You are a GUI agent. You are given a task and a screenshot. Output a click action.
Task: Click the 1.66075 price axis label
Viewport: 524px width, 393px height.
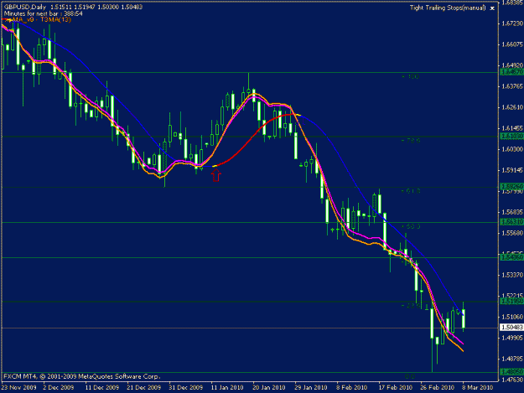511,44
